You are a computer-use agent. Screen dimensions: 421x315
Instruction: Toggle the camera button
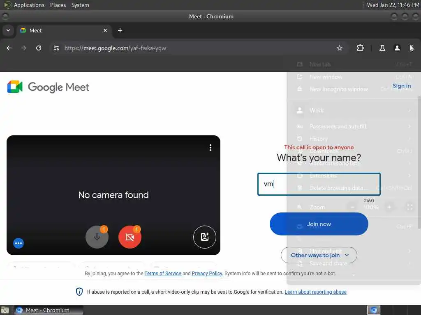130,237
